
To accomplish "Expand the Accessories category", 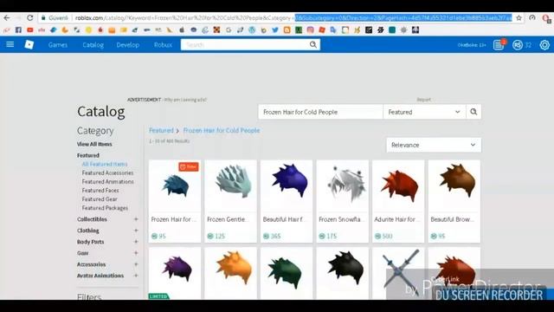I will (x=136, y=264).
